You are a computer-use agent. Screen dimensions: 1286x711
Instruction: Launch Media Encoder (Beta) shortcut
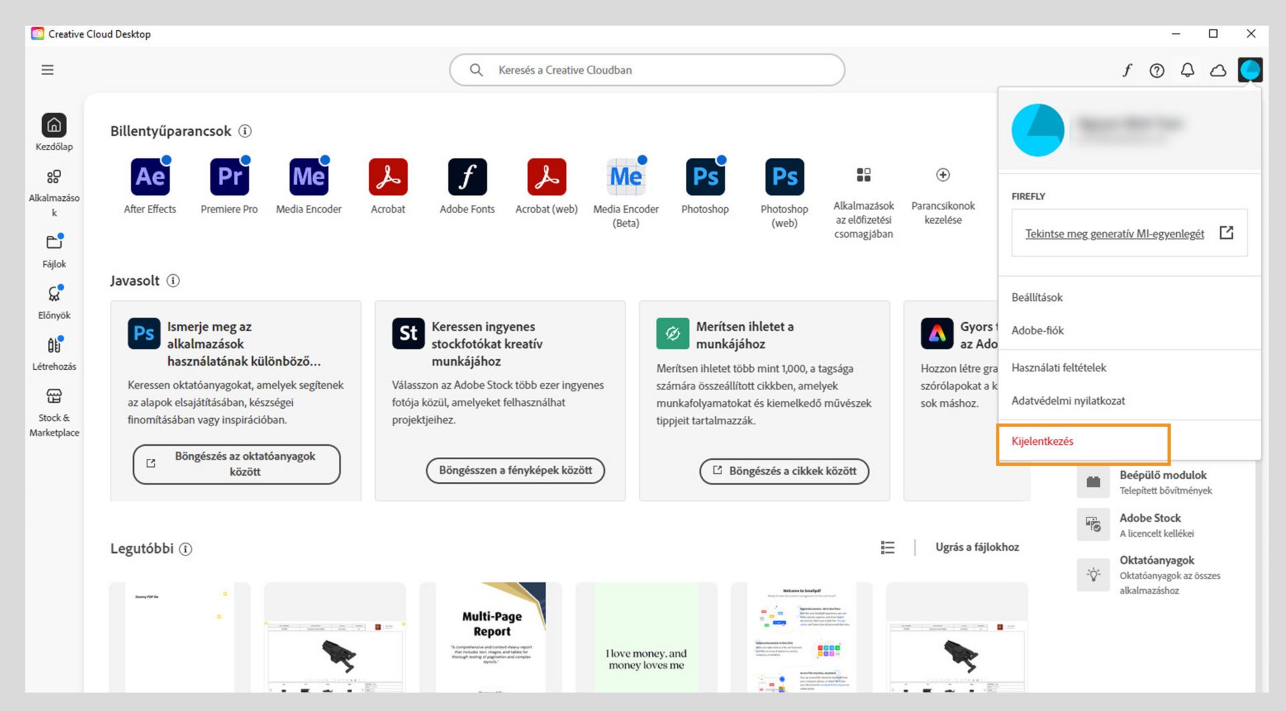coord(626,177)
